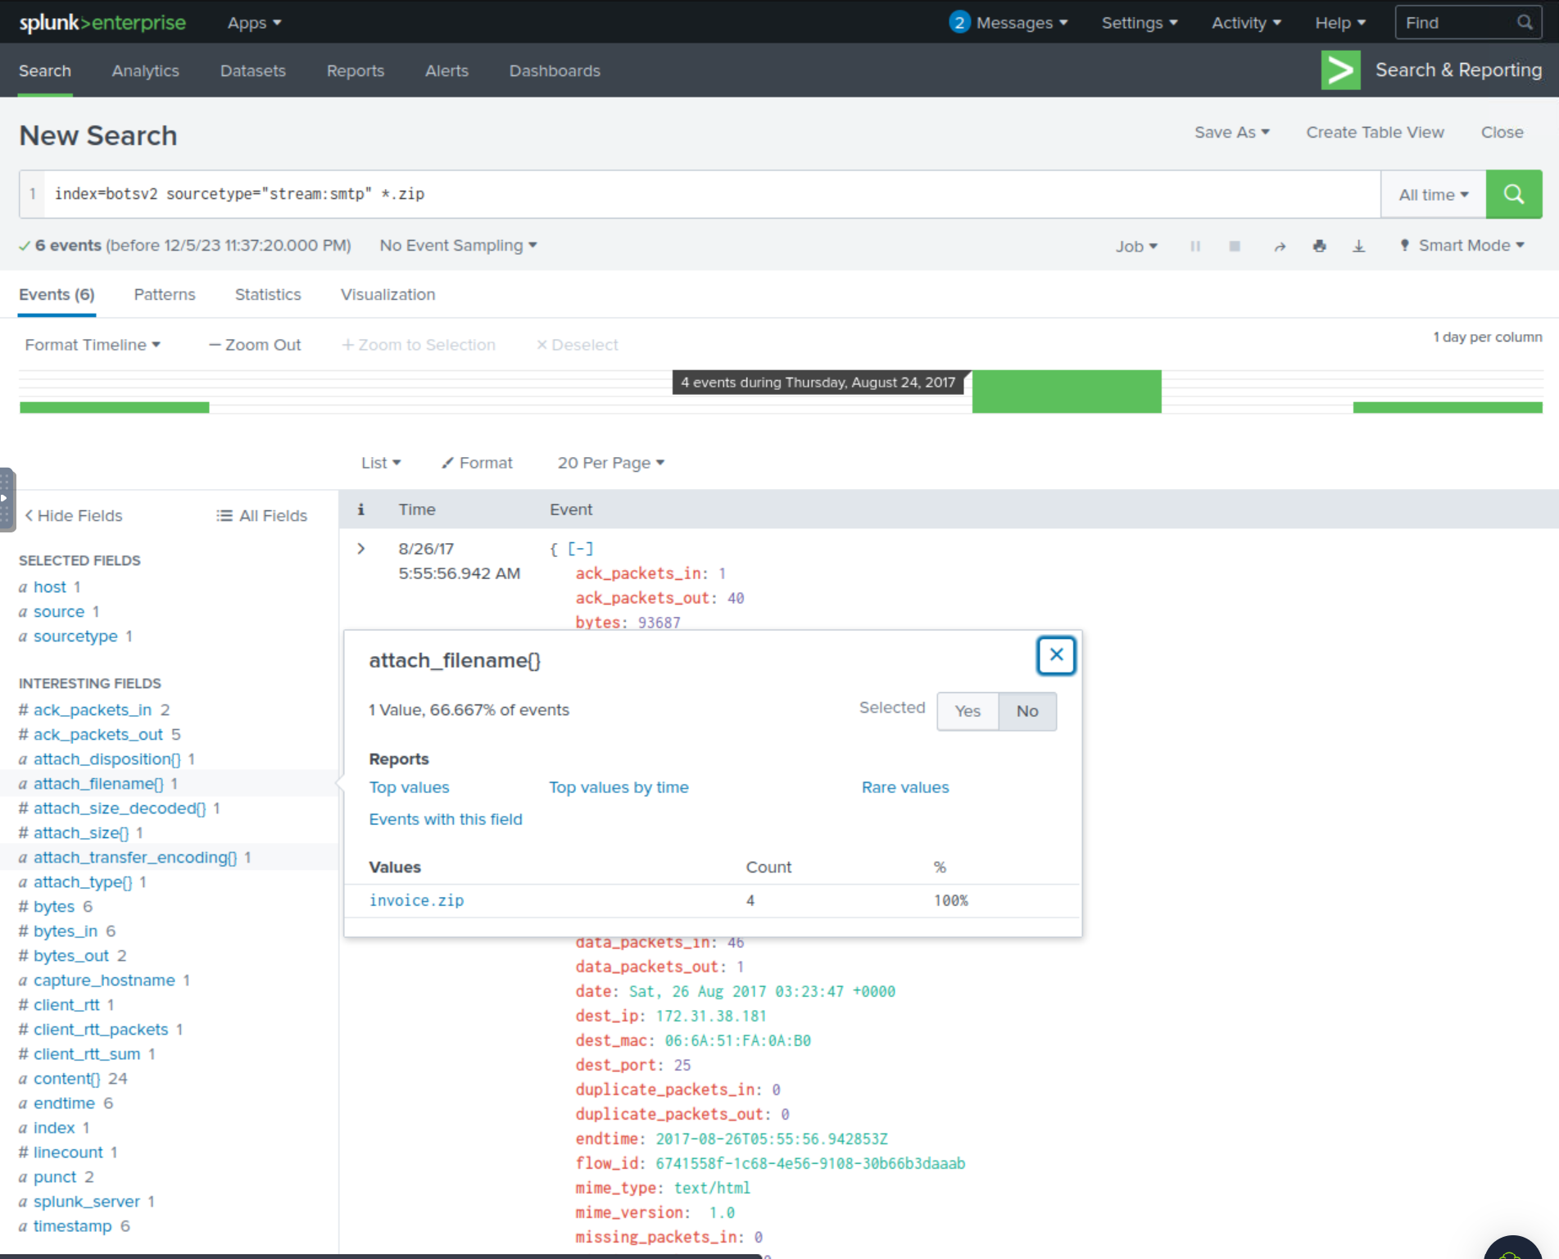Print the search results
This screenshot has height=1259, width=1559.
1319,246
